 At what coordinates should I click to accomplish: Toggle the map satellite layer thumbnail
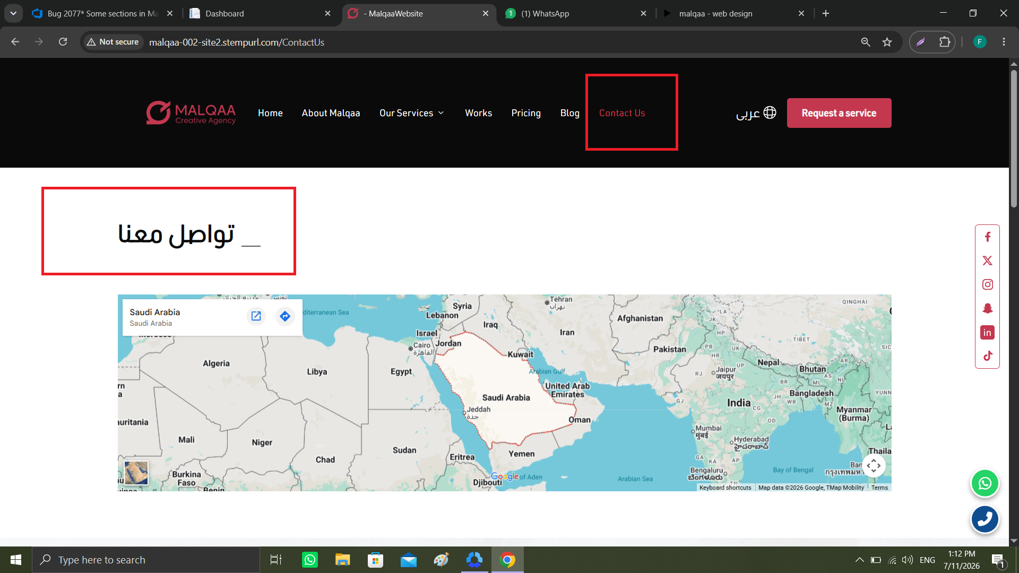(x=136, y=472)
